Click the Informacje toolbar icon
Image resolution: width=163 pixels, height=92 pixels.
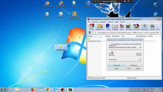144,27
